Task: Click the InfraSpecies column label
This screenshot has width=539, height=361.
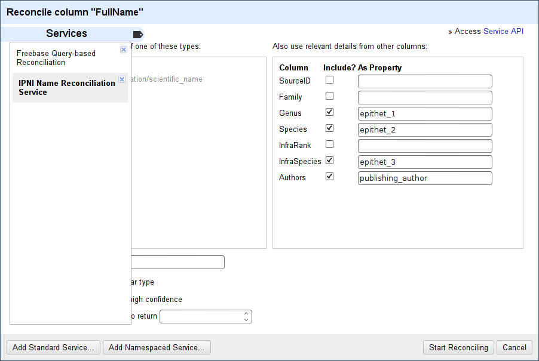Action: pos(300,161)
